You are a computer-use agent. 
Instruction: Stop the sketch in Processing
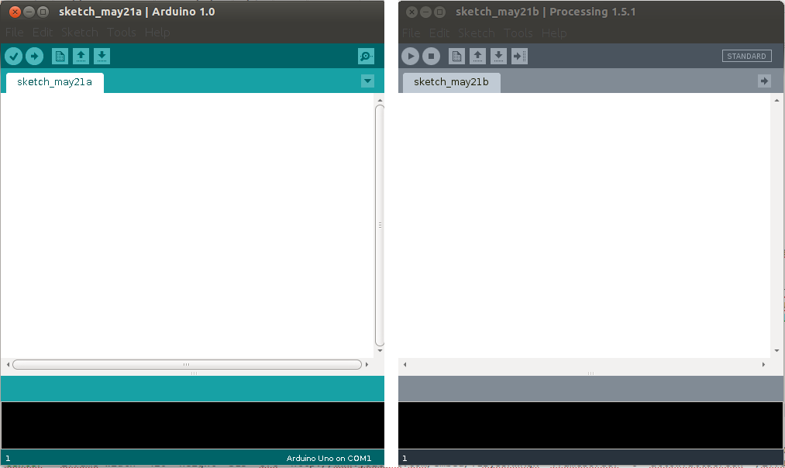tap(431, 56)
